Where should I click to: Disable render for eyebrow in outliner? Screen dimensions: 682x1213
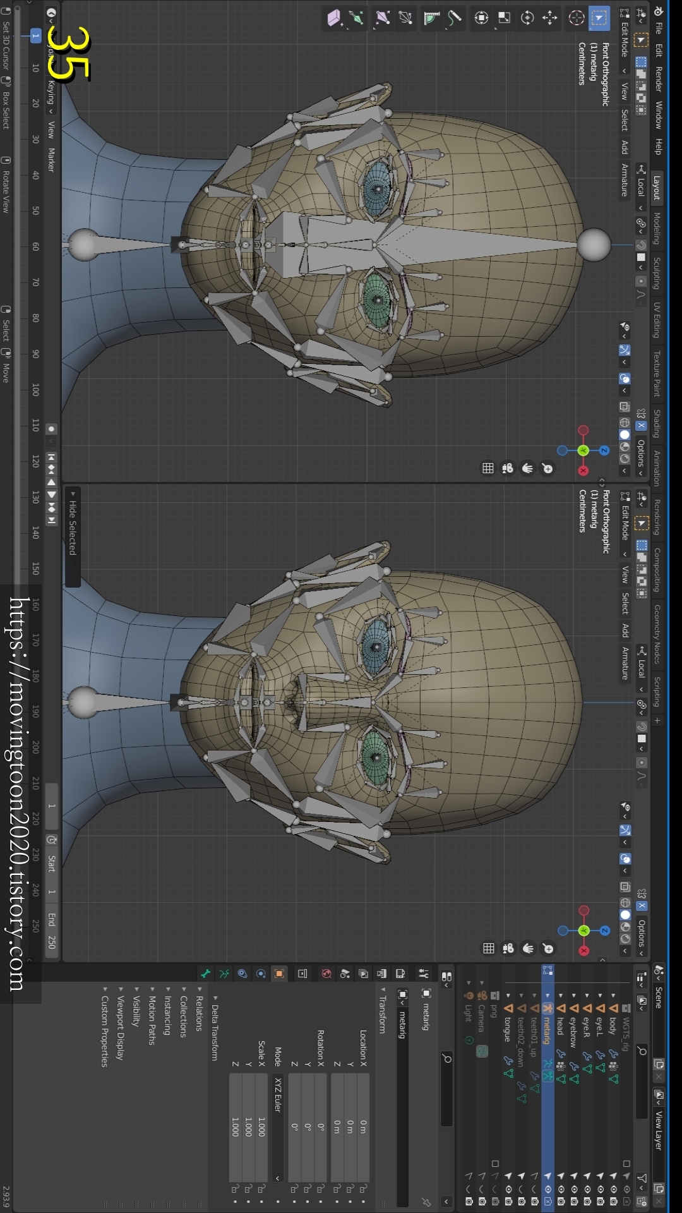point(574,1201)
